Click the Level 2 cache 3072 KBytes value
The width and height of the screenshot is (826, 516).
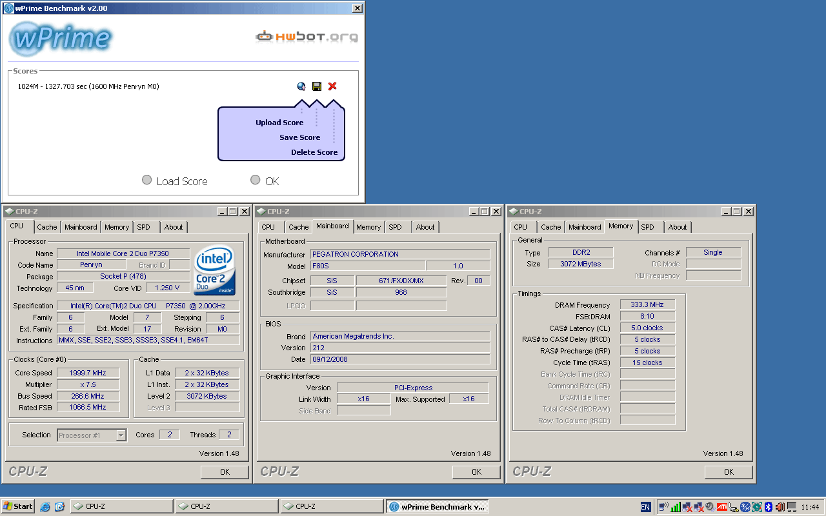click(207, 396)
